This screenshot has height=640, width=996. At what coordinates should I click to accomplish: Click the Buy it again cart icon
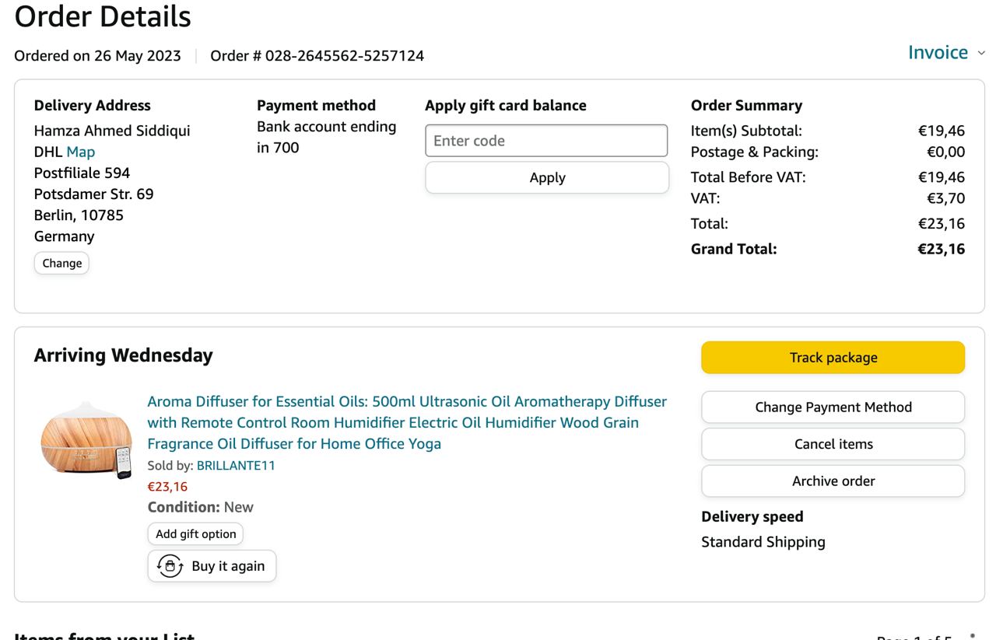(x=170, y=566)
